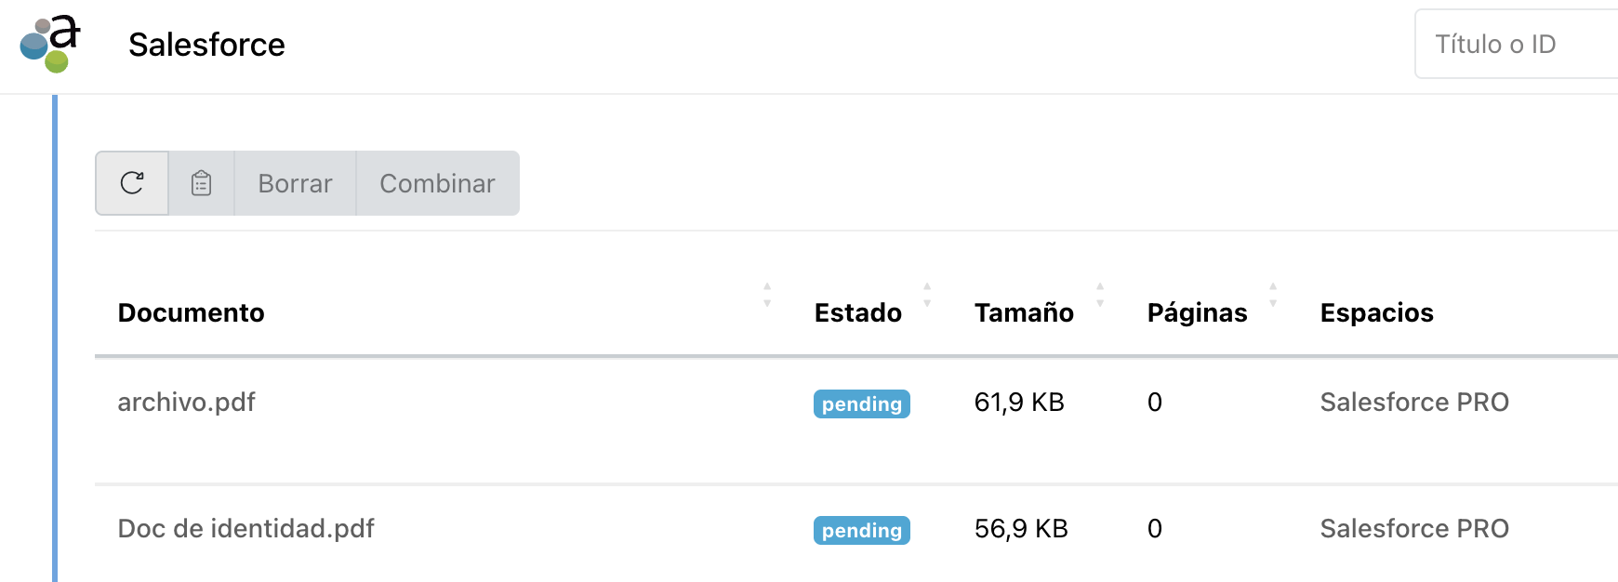Click Salesforce PRO space for archivo.pdf

1413,402
